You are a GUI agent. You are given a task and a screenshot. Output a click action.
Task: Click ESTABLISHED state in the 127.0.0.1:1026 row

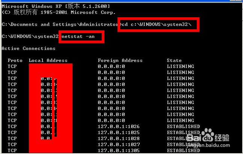[183, 127]
